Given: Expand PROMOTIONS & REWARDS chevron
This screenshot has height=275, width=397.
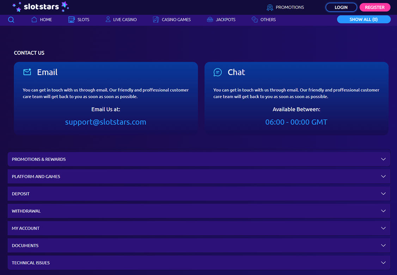Looking at the screenshot, I should point(383,159).
